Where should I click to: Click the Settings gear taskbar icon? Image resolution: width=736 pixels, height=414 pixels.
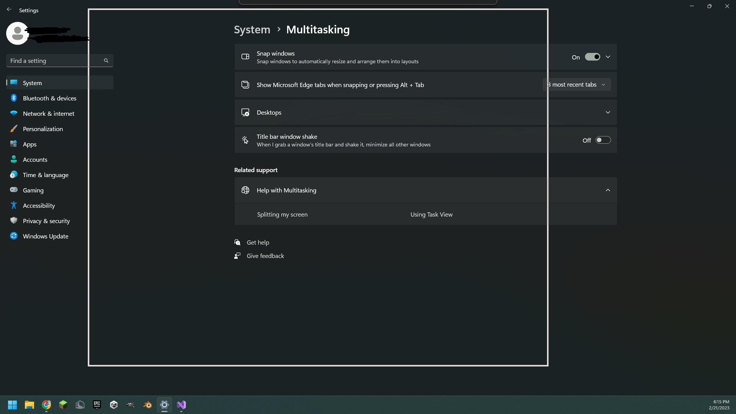[164, 405]
